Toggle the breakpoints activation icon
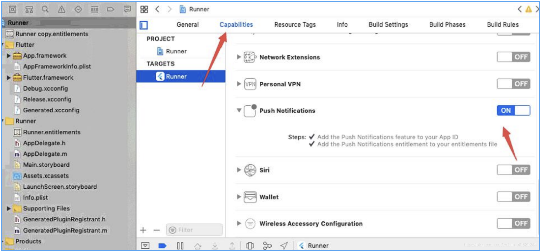 coord(162,246)
